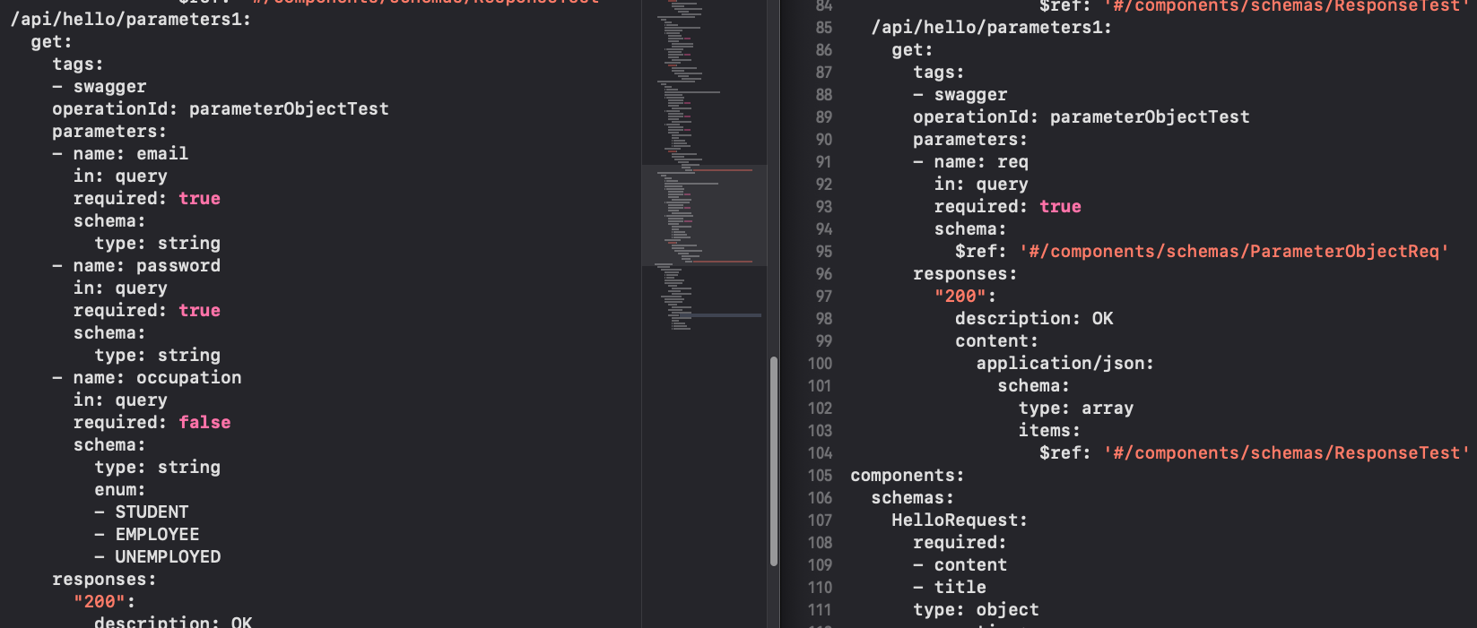Click line number 95 in the gutter
Screen dimensions: 1477x628
[823, 252]
